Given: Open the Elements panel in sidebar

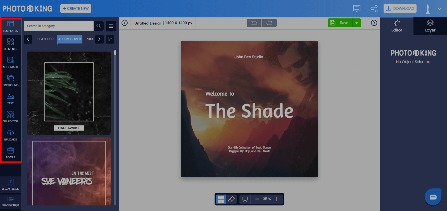Looking at the screenshot, I should [10, 44].
